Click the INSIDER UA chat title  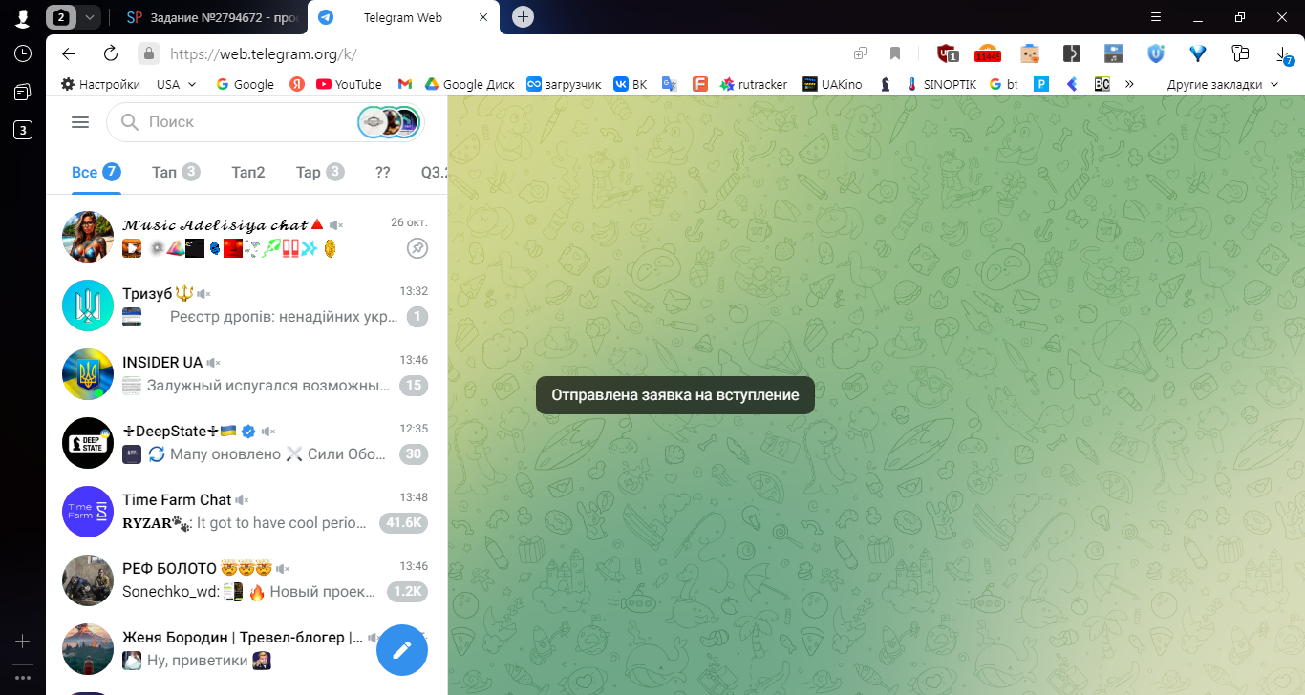162,362
